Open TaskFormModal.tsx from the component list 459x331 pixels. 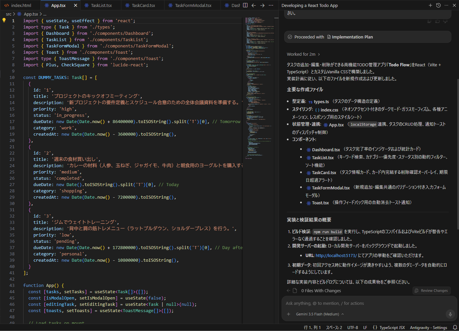coord(328,188)
